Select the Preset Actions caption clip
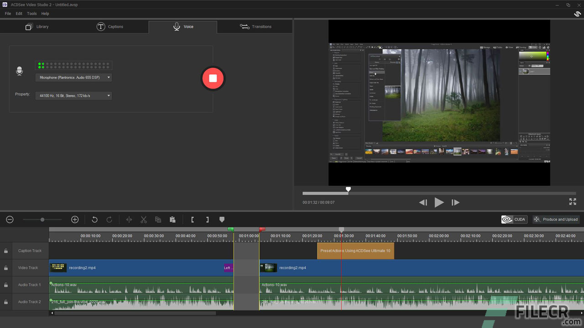The height and width of the screenshot is (328, 584). pyautogui.click(x=355, y=251)
